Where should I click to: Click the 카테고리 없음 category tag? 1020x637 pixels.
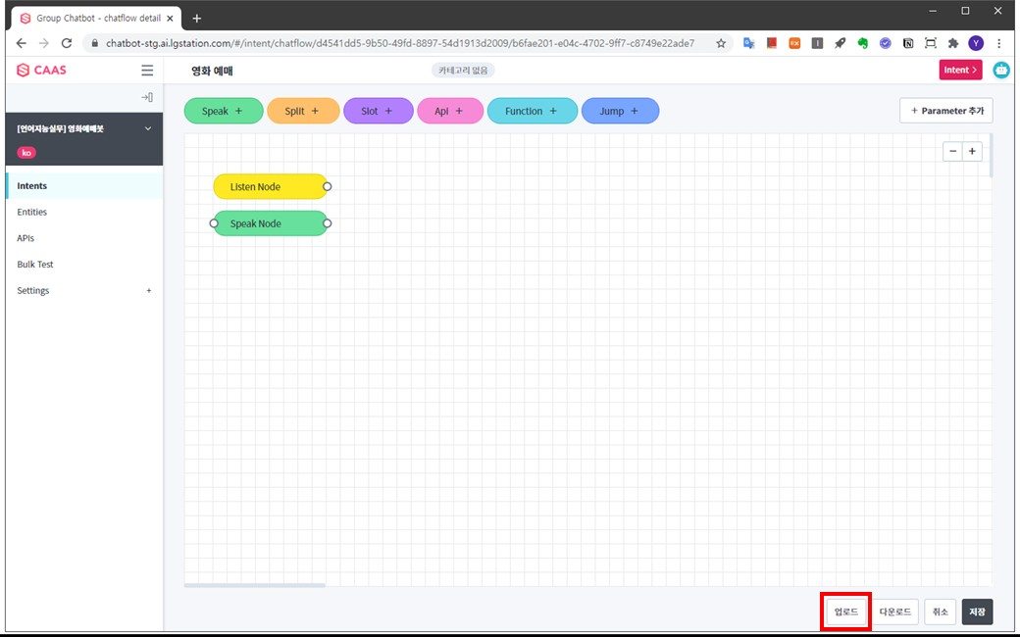pyautogui.click(x=463, y=70)
